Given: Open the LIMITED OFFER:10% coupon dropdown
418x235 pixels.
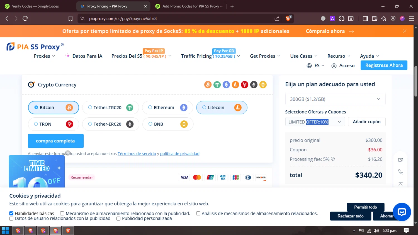Looking at the screenshot, I should tap(315, 122).
